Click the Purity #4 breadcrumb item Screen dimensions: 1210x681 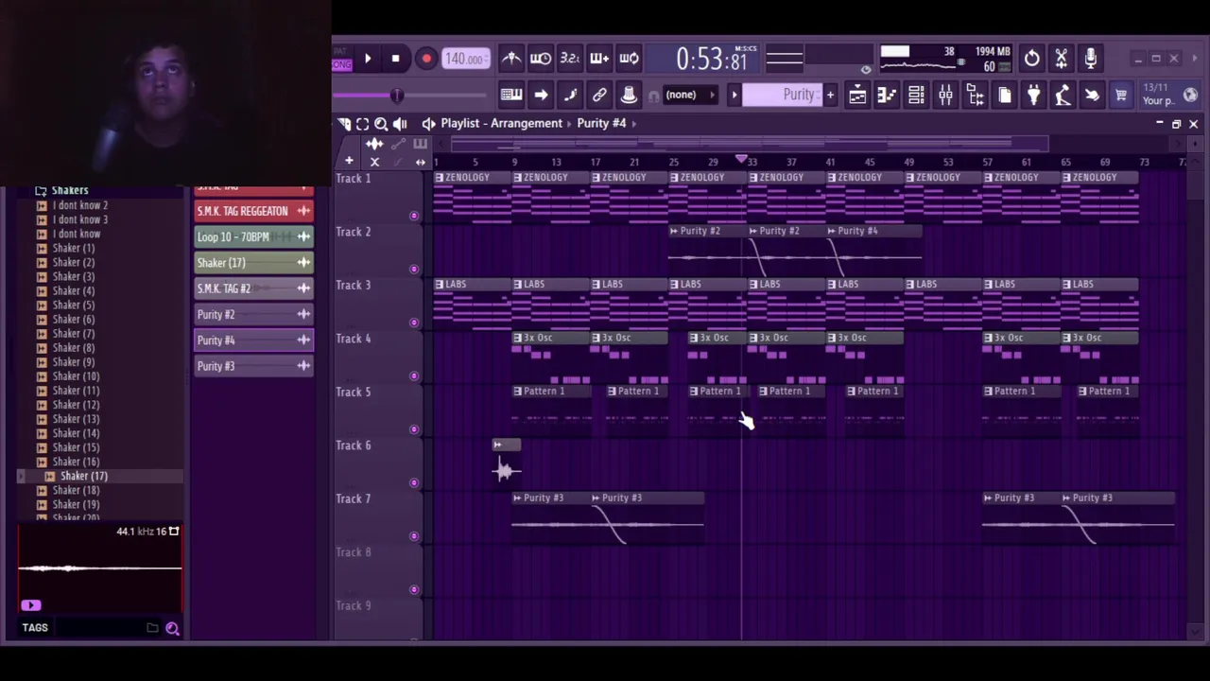[x=601, y=123]
